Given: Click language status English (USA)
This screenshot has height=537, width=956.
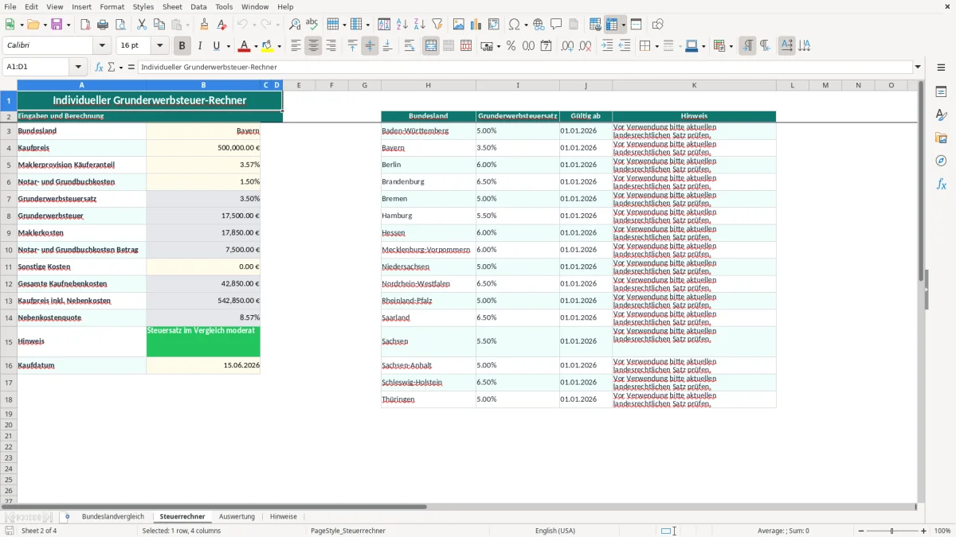Looking at the screenshot, I should tap(554, 531).
